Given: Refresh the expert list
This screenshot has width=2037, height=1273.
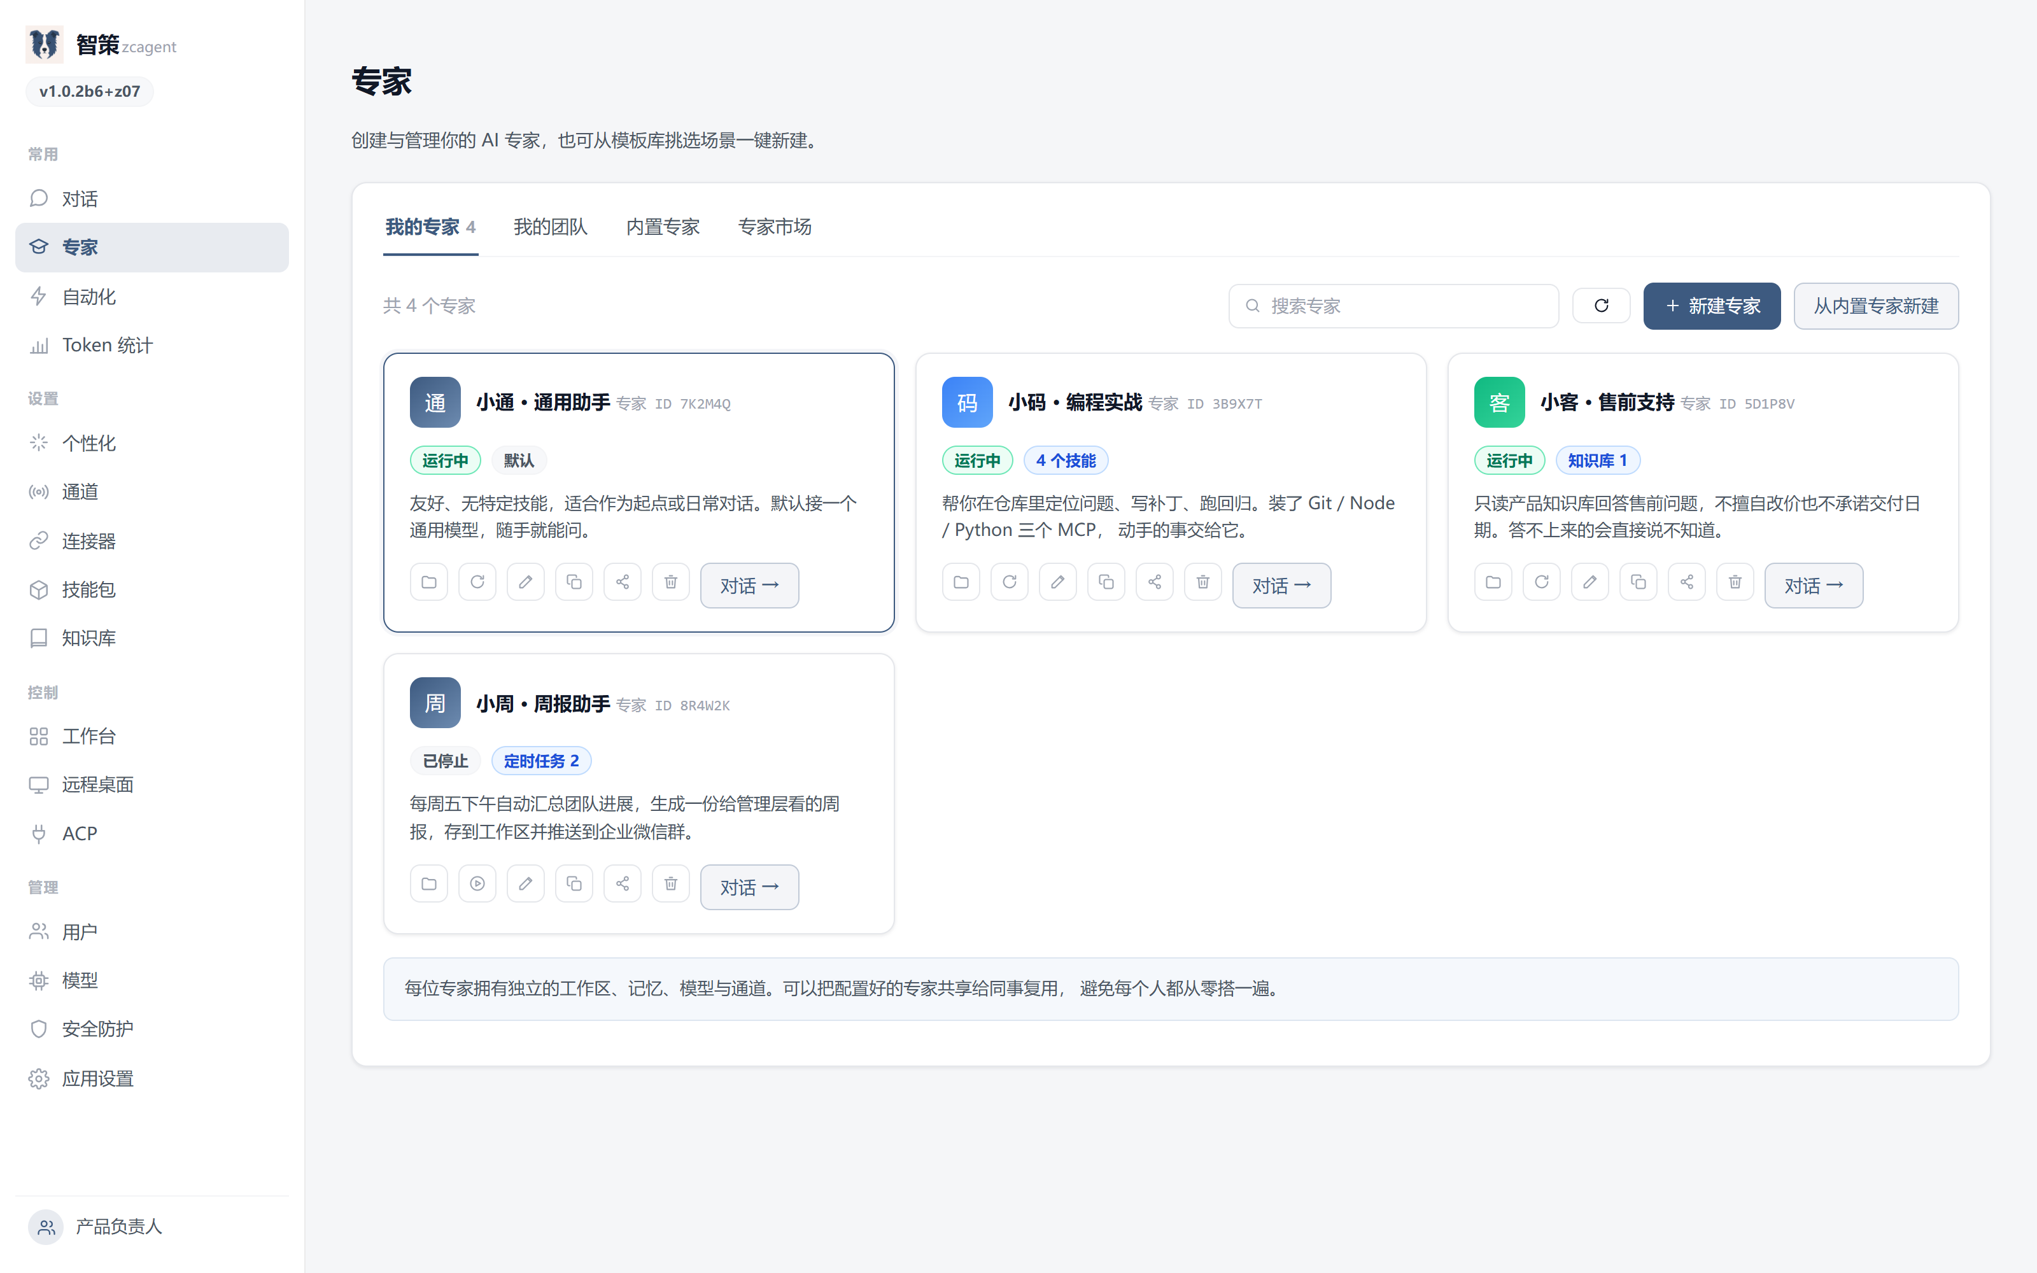Looking at the screenshot, I should pyautogui.click(x=1601, y=306).
